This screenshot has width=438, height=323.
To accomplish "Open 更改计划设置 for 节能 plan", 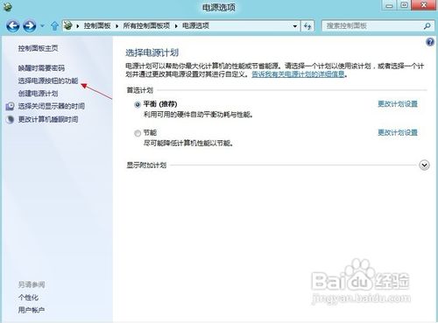I will coord(398,132).
